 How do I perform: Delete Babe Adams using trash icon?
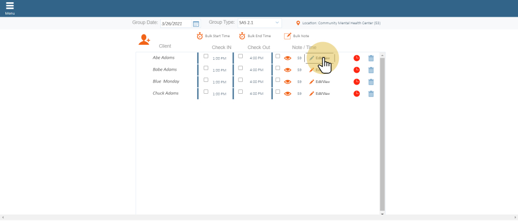tap(371, 70)
